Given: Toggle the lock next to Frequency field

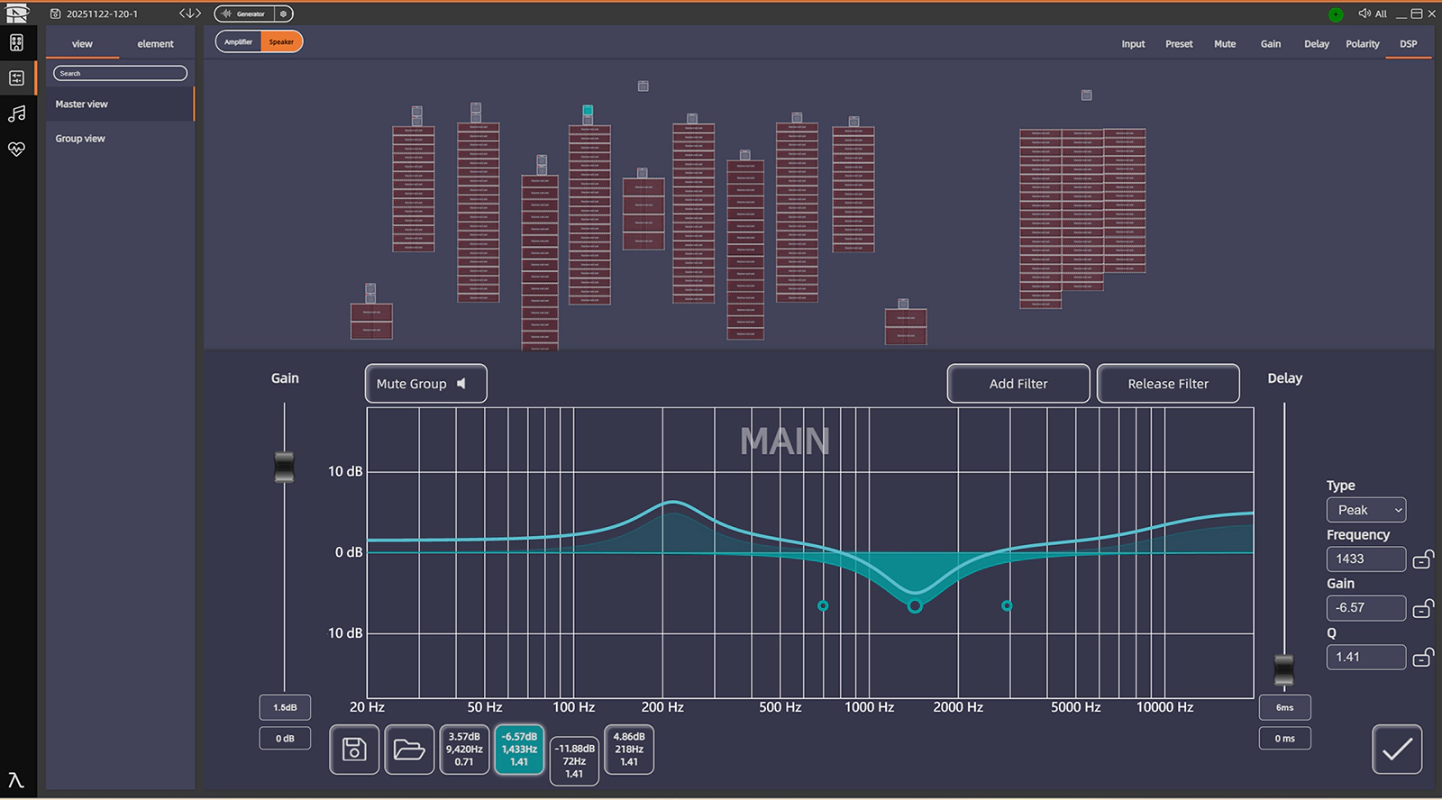Looking at the screenshot, I should point(1422,559).
